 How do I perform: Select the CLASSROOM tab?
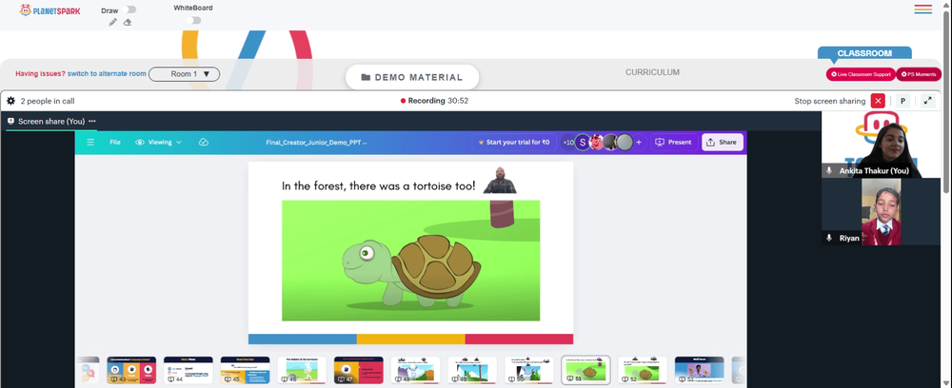pos(864,53)
